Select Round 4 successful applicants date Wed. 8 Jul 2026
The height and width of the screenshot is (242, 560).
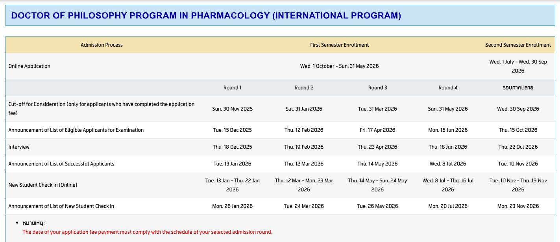(448, 164)
